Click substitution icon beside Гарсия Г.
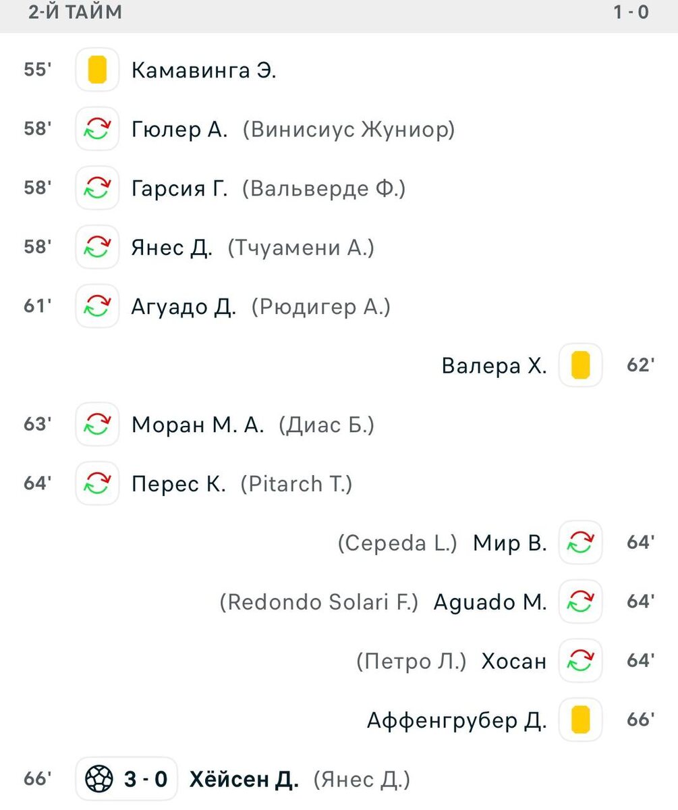 (98, 188)
